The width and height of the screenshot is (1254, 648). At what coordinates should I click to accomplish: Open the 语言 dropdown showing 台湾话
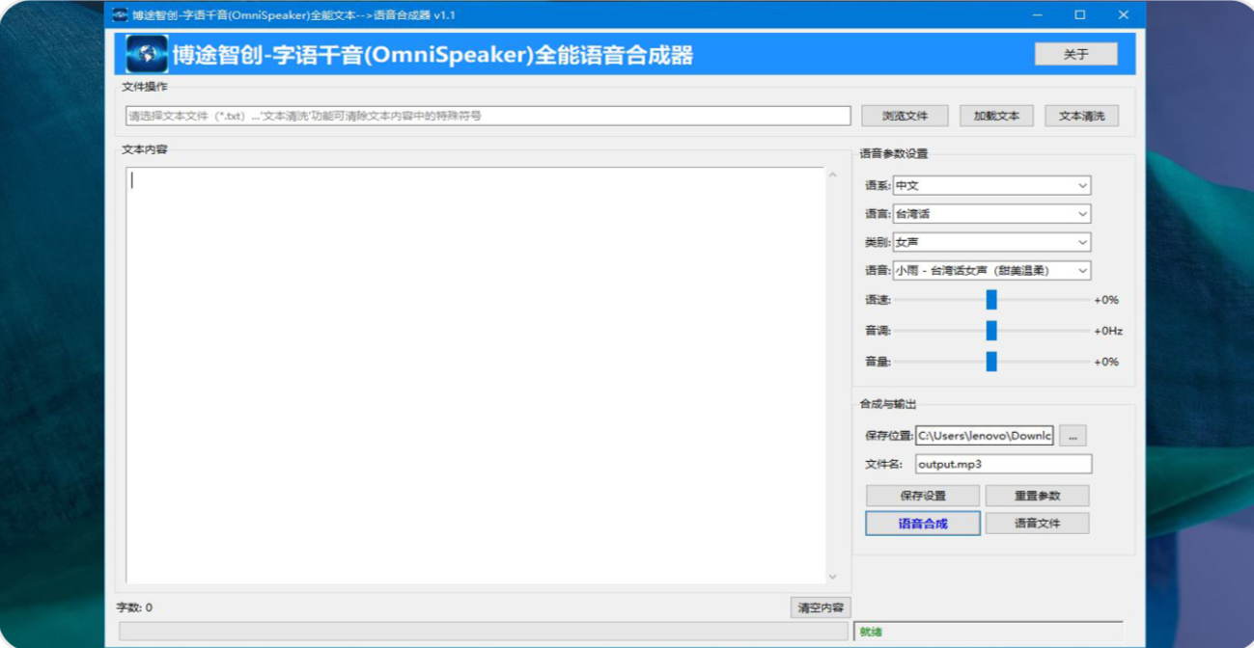(991, 214)
